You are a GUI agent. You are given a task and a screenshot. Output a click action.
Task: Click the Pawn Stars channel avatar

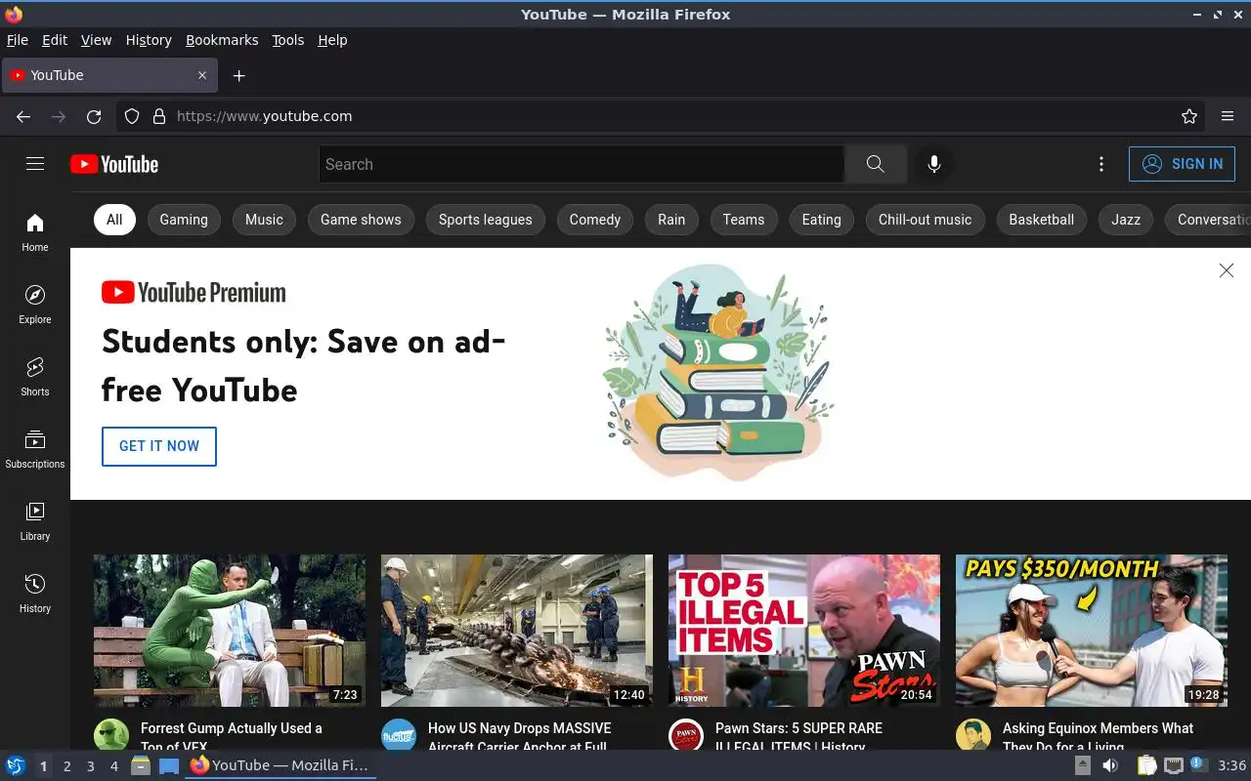pos(686,735)
